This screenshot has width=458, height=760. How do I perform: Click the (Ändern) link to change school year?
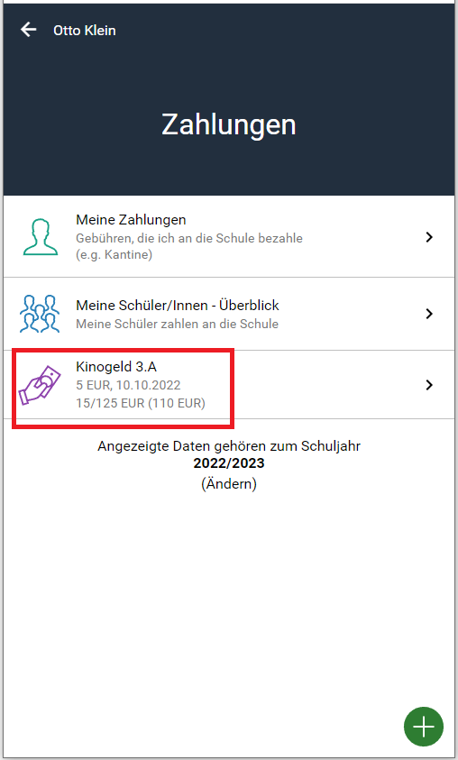pyautogui.click(x=229, y=484)
